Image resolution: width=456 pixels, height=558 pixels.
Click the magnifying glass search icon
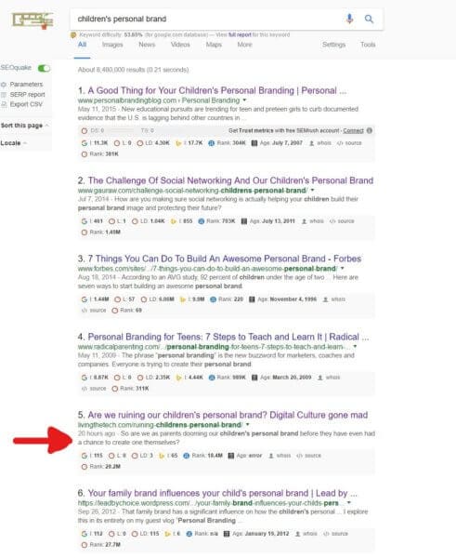tap(369, 19)
